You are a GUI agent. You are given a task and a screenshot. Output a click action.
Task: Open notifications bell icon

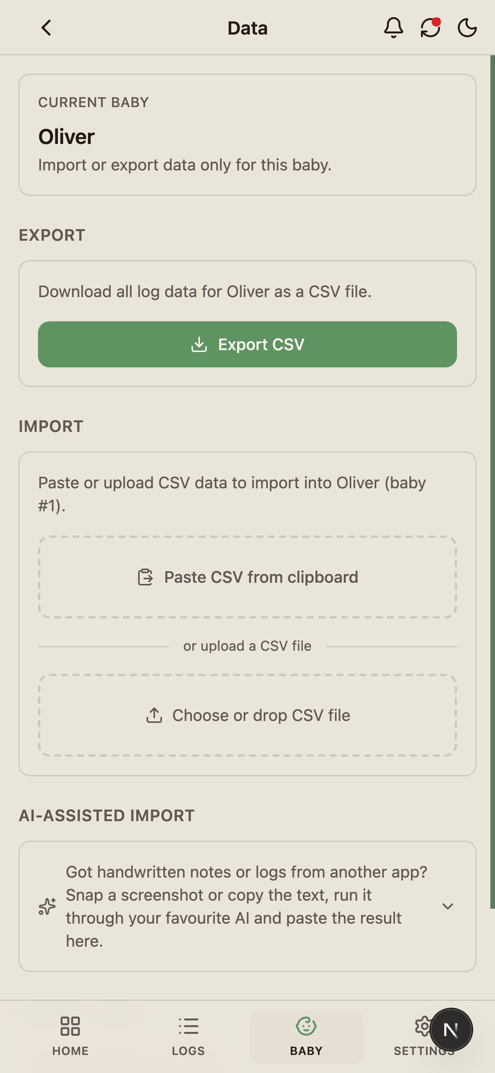pos(393,28)
